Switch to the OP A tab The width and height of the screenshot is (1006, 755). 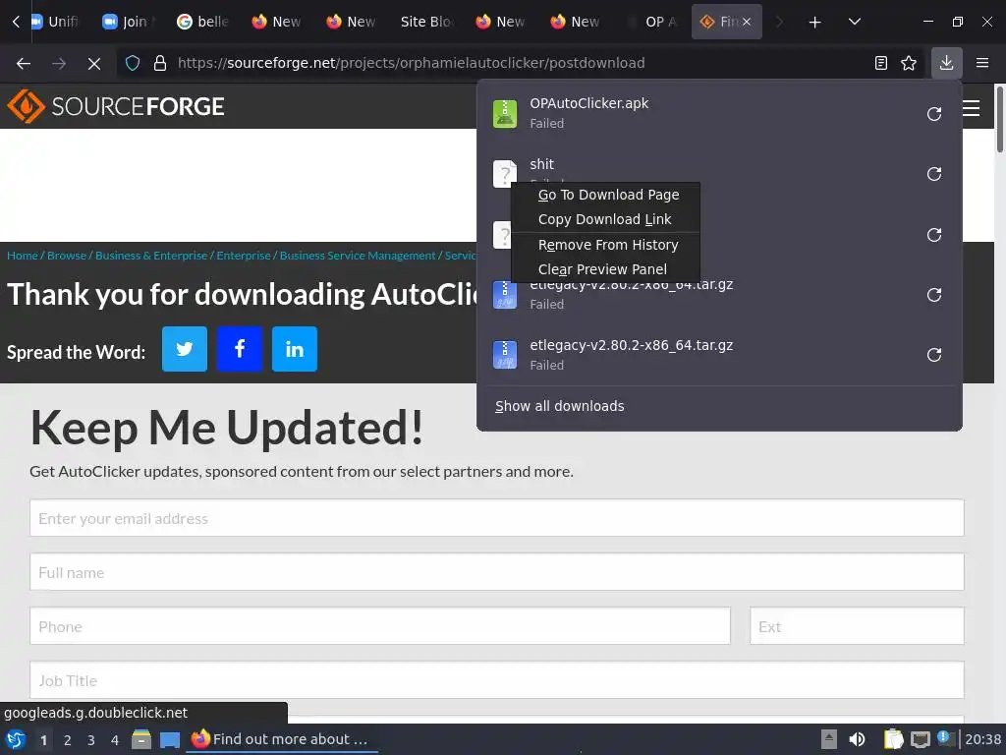point(654,22)
